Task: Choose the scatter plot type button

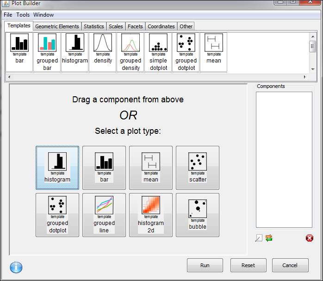Action: pos(198,168)
